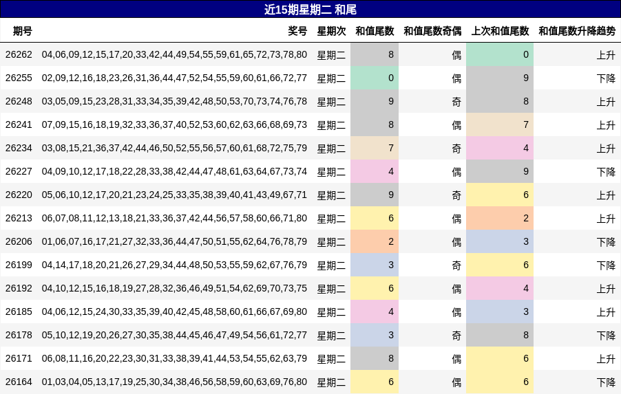Click issue number 26241
This screenshot has width=621, height=394.
[19, 124]
